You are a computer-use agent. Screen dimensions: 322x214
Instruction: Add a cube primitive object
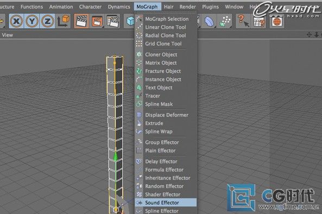pos(130,21)
